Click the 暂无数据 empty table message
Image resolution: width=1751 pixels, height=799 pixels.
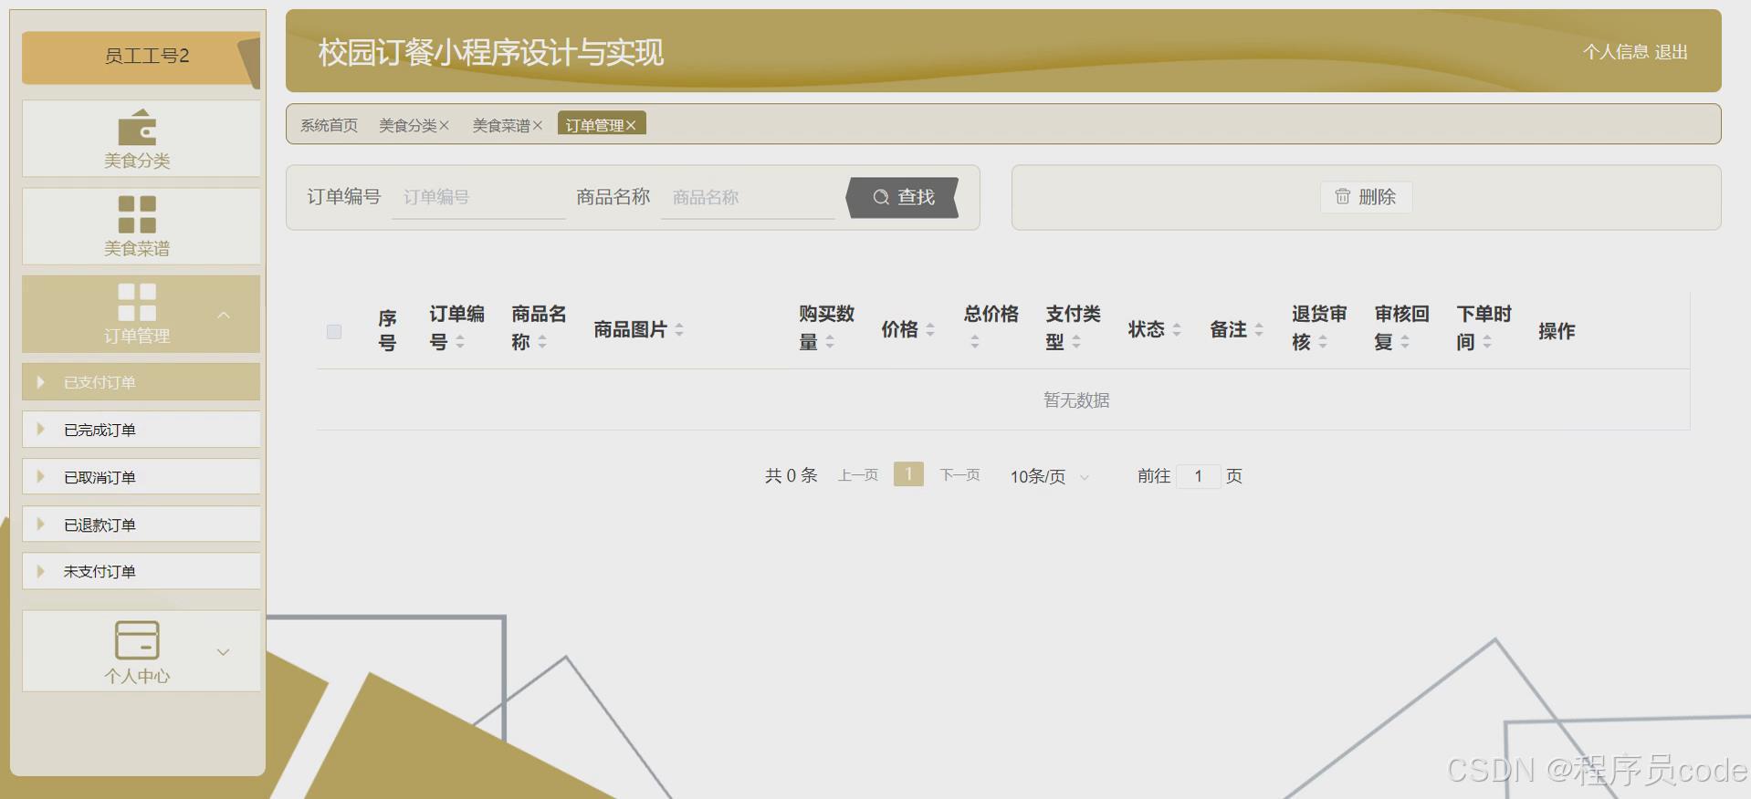point(1076,400)
